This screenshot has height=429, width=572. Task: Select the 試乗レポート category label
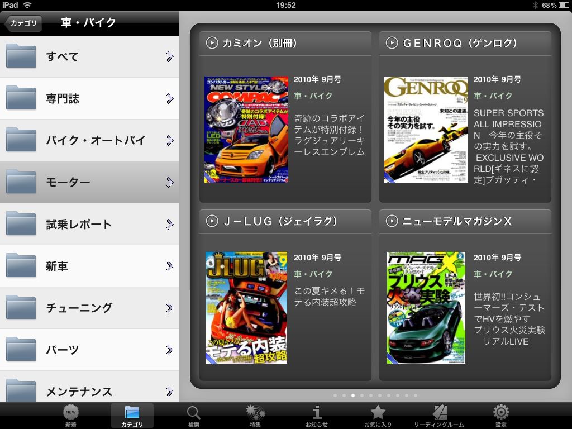79,225
